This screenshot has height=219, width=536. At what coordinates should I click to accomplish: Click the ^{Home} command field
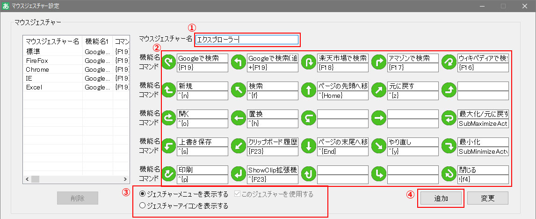coord(343,96)
